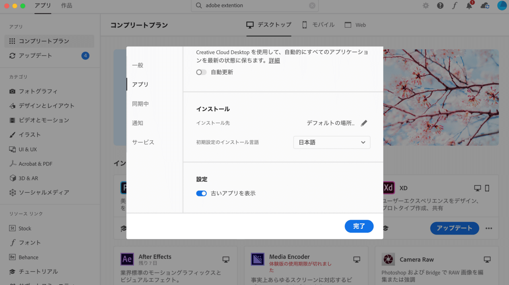Click the update count badge 4
The height and width of the screenshot is (285, 509).
85,56
